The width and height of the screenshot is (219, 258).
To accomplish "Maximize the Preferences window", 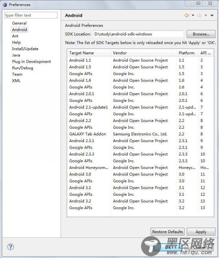I will coord(199,3).
